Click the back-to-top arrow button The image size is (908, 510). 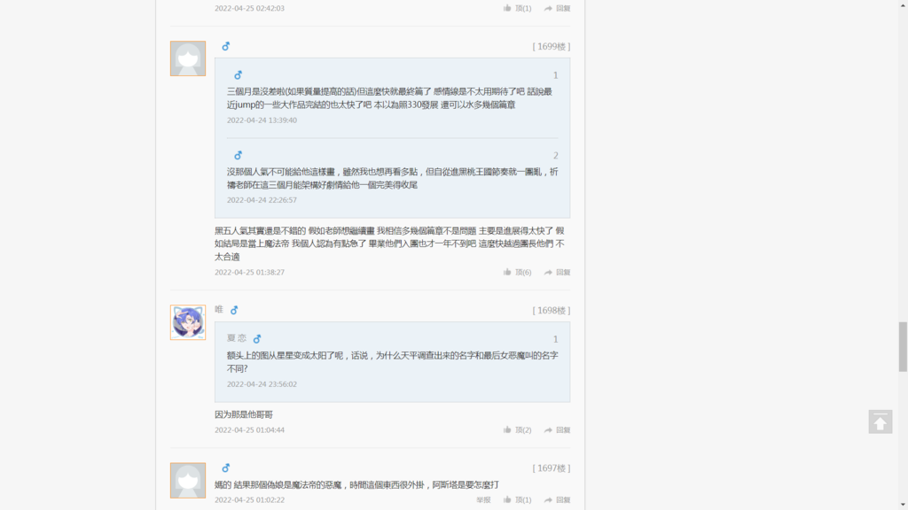[x=880, y=421]
